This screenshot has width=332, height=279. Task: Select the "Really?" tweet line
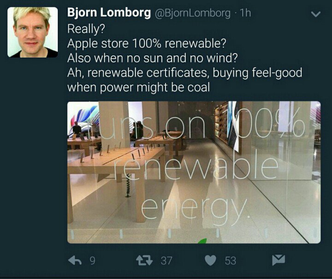[x=86, y=29]
